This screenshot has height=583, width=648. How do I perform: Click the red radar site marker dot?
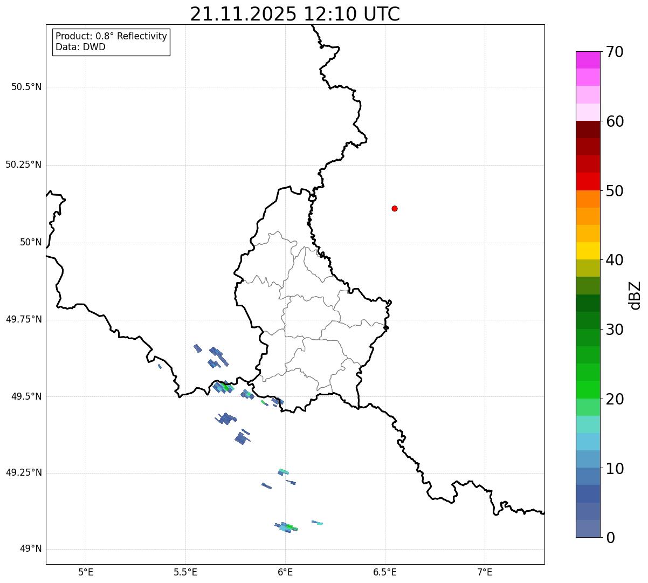coord(395,209)
